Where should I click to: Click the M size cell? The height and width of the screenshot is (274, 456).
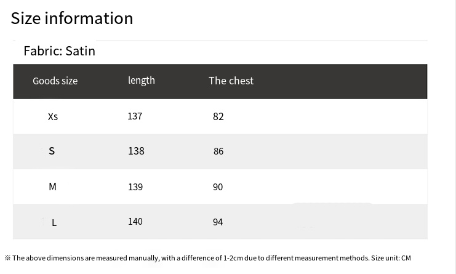click(52, 187)
